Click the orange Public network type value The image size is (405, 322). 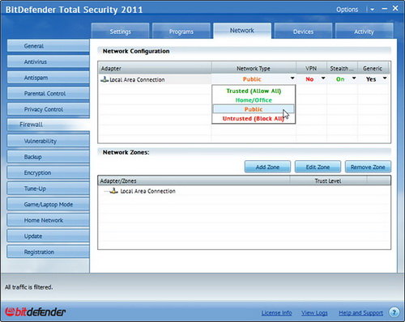[x=252, y=79]
